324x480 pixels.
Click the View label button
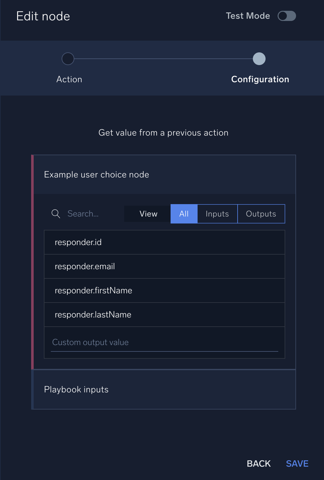point(148,214)
